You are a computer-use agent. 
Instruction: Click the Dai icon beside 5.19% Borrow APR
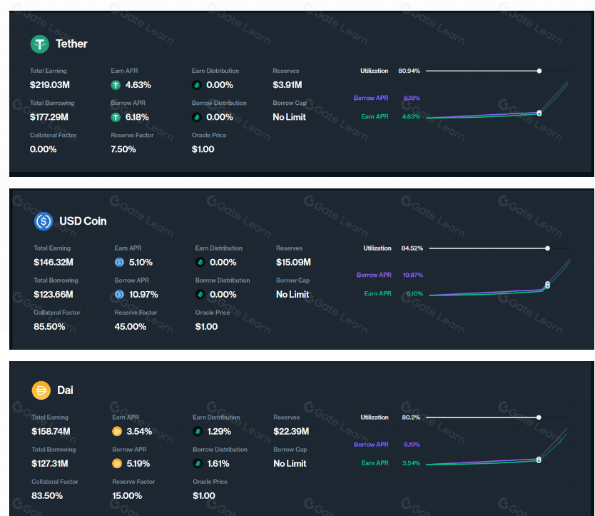[x=117, y=464]
